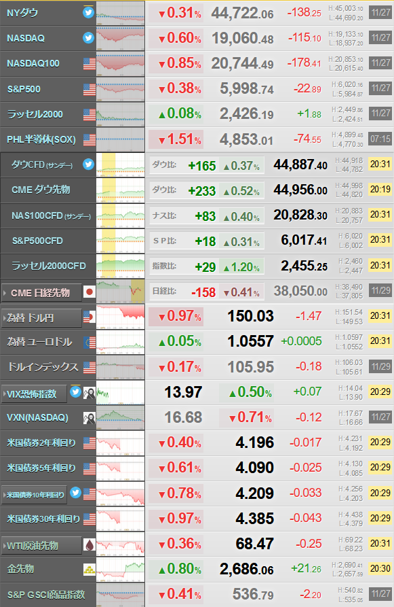The width and height of the screenshot is (394, 607).
Task: Expand the WTI原油先物 button
Action: (x=41, y=546)
